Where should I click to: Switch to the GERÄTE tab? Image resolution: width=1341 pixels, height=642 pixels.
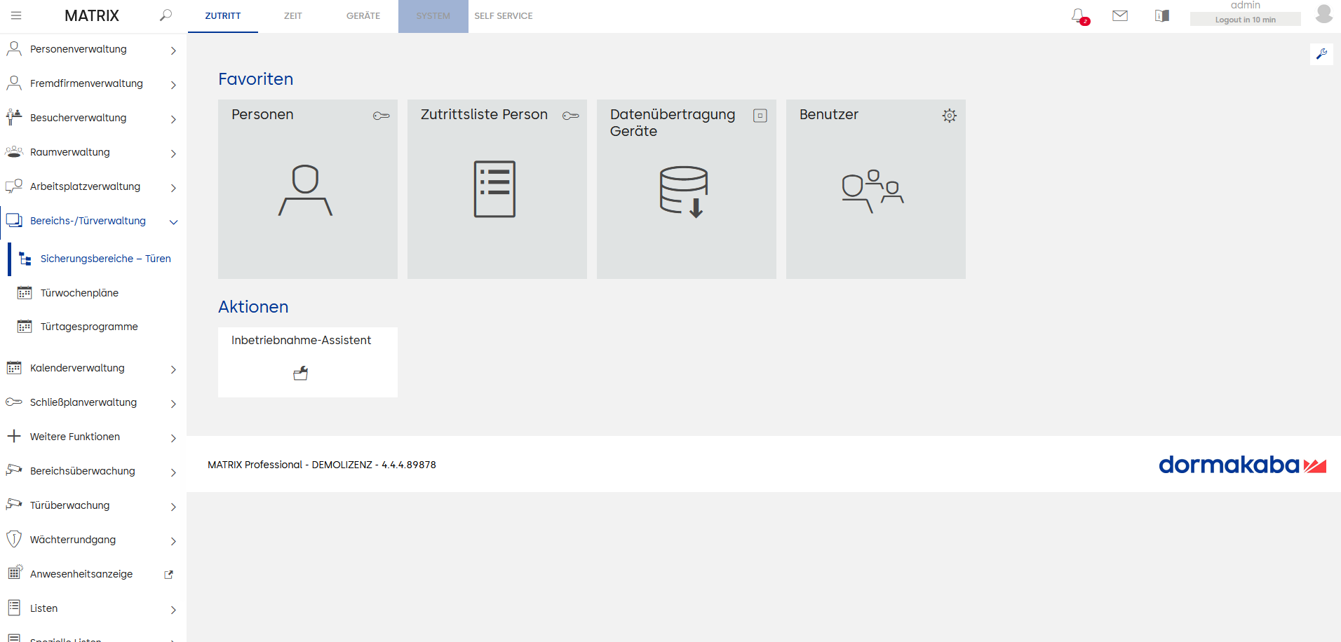363,16
